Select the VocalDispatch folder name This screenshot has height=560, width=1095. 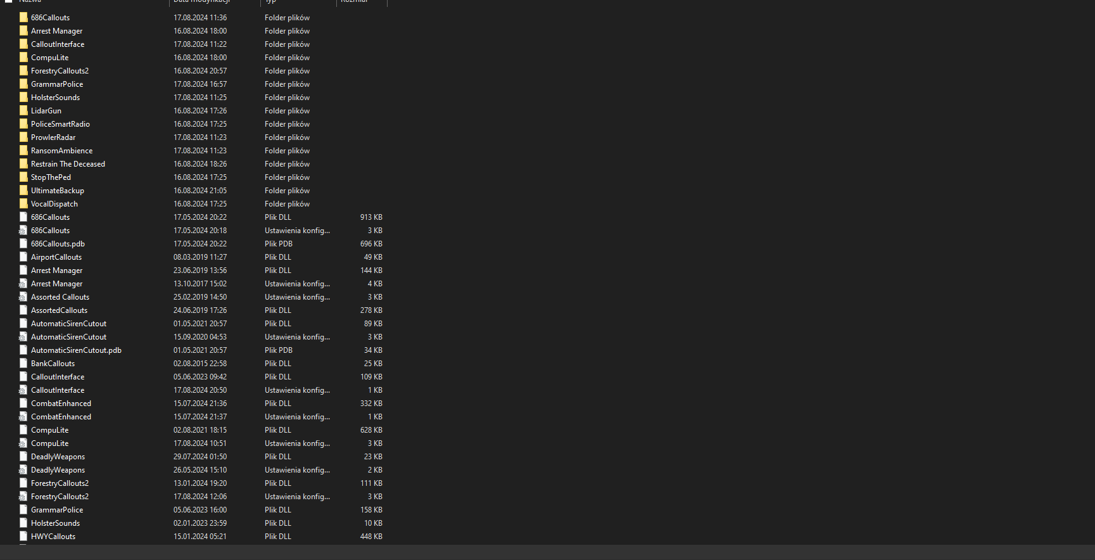54,204
